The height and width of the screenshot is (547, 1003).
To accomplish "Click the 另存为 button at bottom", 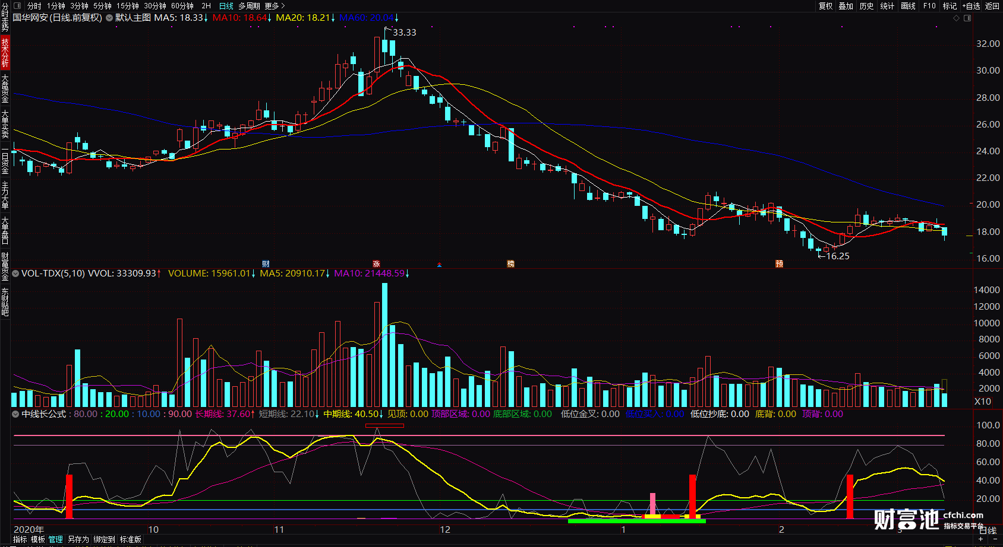I will (78, 539).
